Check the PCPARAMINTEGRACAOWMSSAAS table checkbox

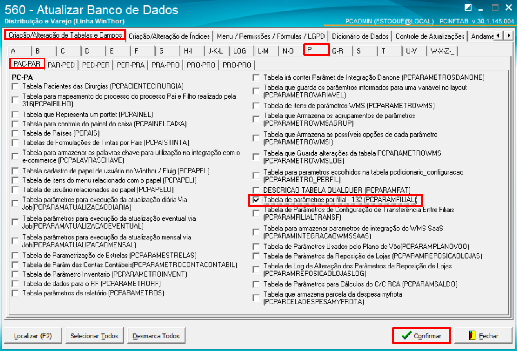pos(256,232)
